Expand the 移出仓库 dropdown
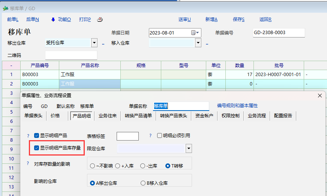 tap(94, 43)
